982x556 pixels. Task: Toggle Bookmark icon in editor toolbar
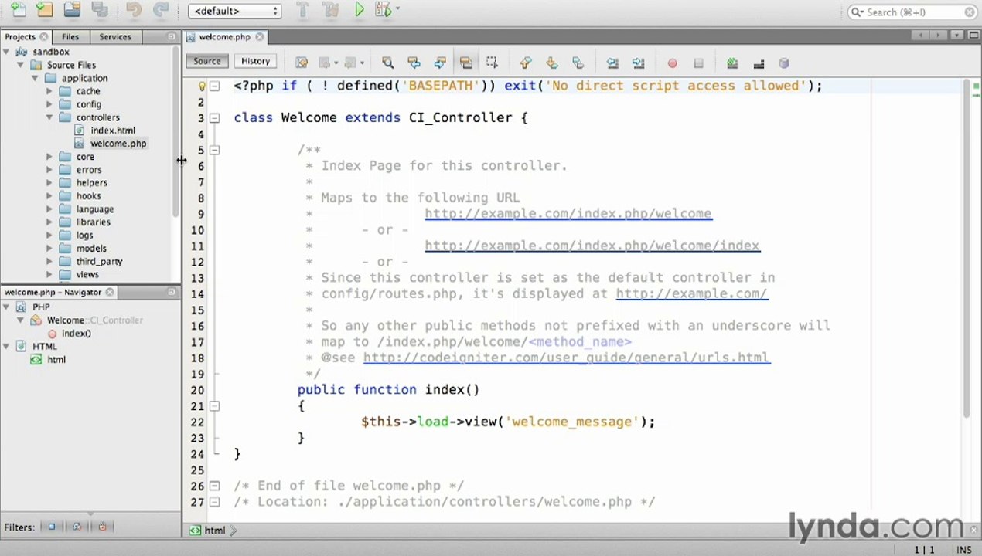click(x=578, y=63)
